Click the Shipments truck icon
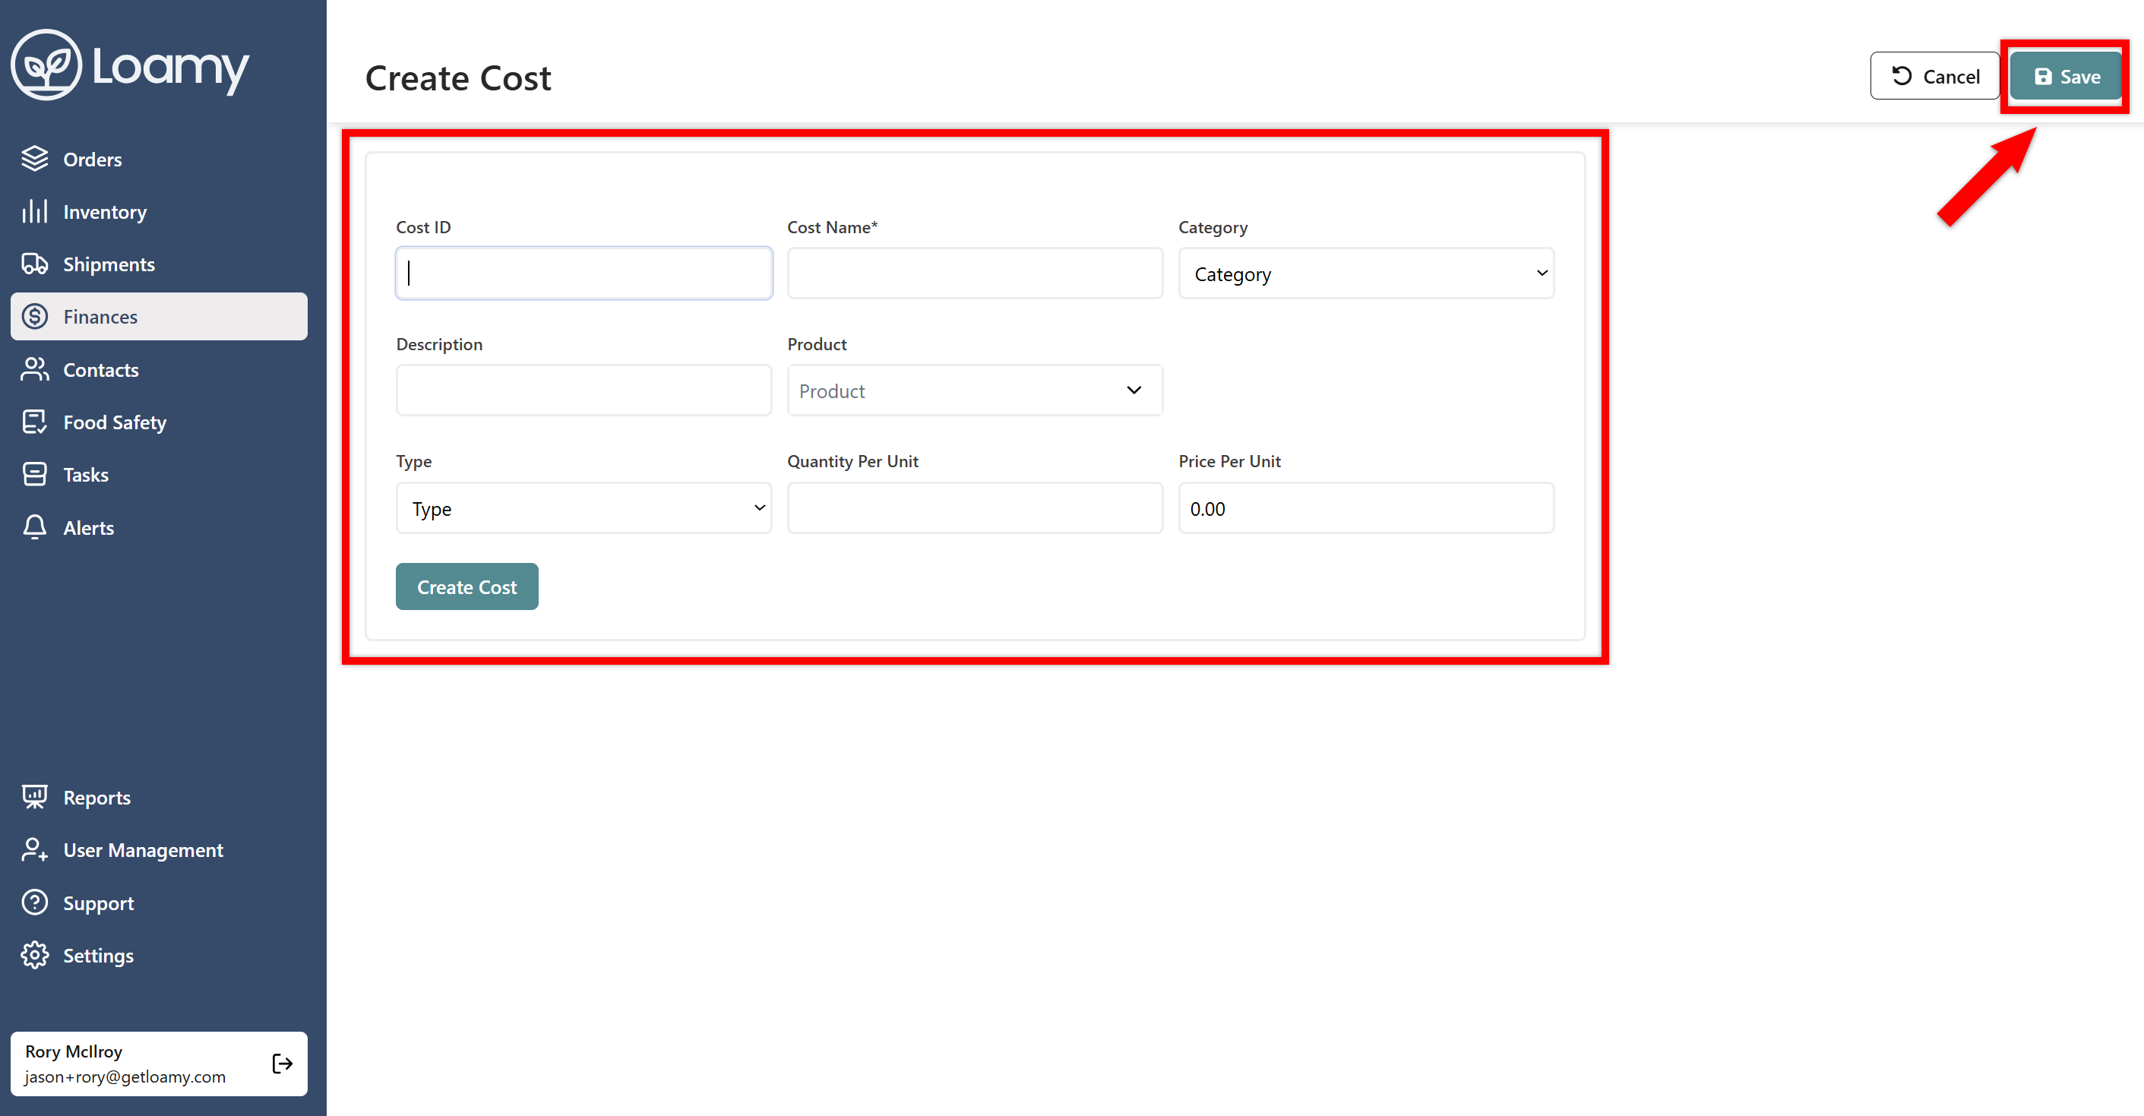 [35, 264]
